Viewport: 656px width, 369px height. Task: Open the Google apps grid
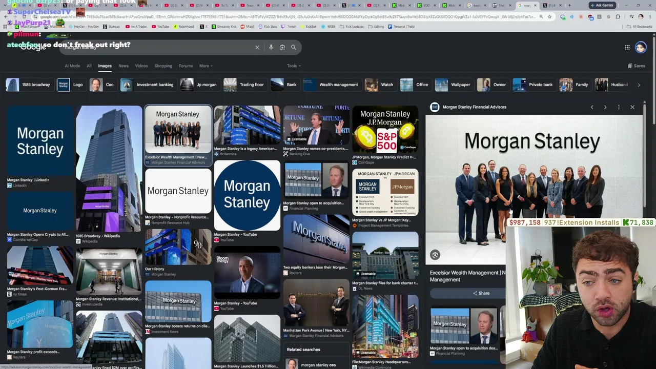[627, 47]
